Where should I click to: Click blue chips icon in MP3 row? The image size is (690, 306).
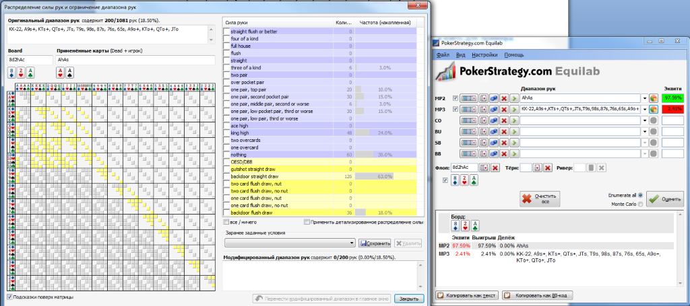pos(494,109)
